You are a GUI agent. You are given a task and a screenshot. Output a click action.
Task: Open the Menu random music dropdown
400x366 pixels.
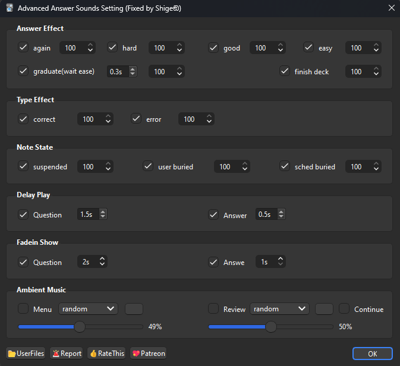click(88, 309)
